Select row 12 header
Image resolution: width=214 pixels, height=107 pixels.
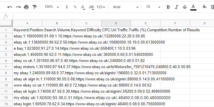coord(6,98)
